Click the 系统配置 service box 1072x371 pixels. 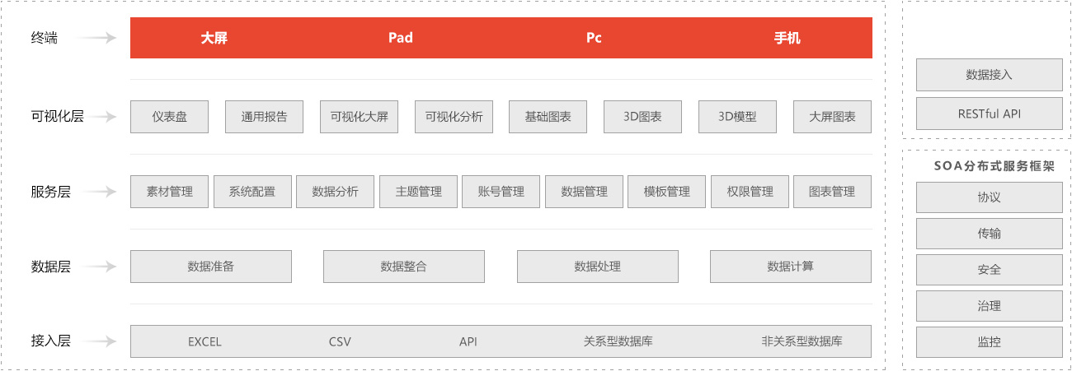pos(252,192)
